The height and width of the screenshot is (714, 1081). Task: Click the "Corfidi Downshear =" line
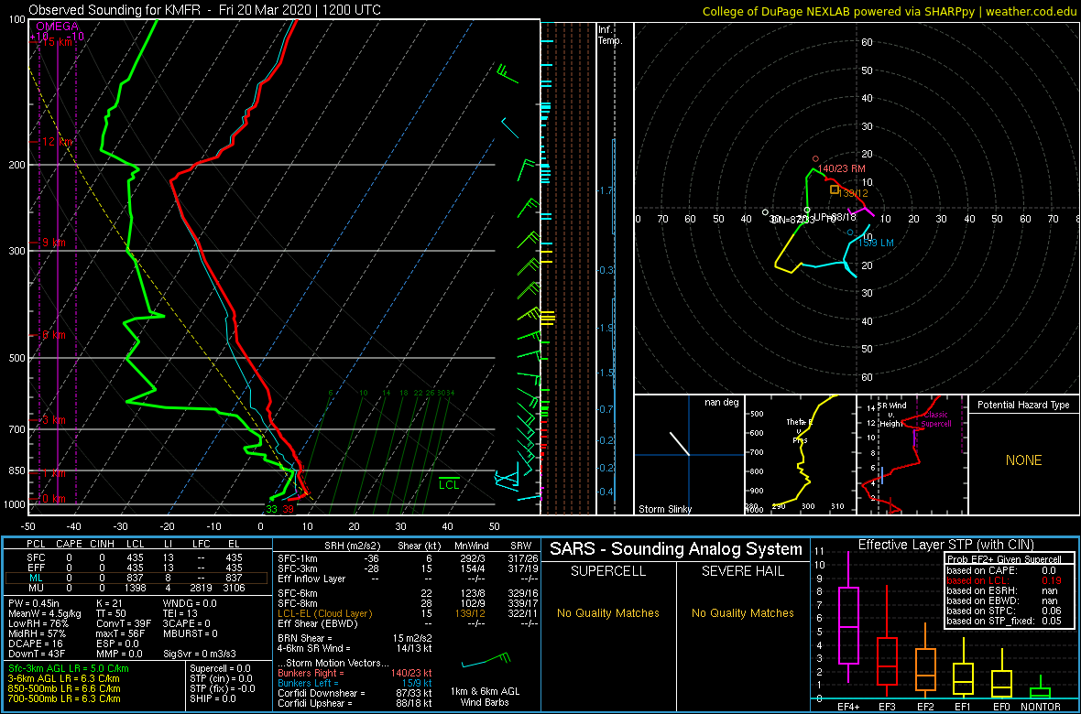coord(355,693)
